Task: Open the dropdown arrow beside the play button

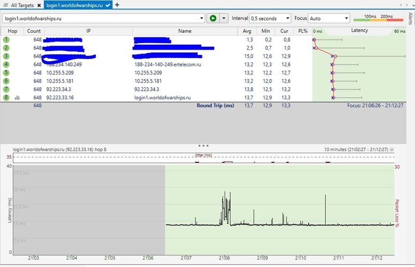Action: pyautogui.click(x=224, y=18)
